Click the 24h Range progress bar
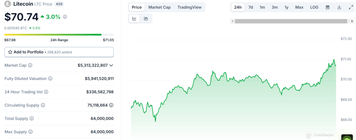 59,35
